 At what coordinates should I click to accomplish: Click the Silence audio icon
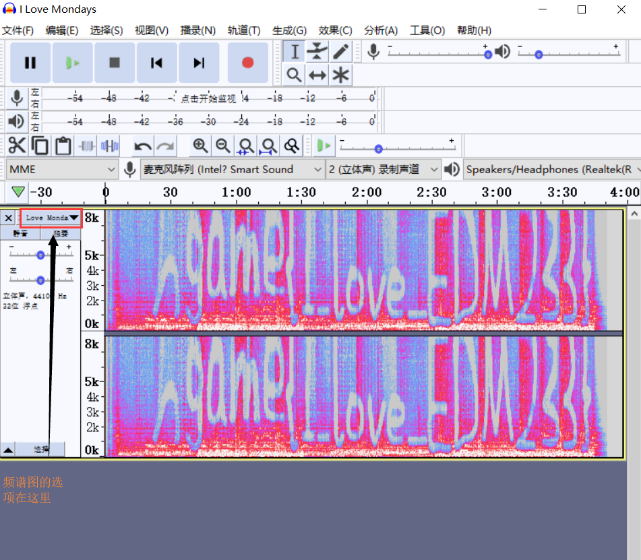[x=109, y=146]
